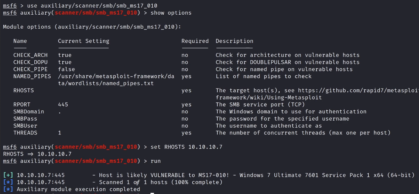Click the [*] marker beside the Scanned line

click(x=8, y=182)
